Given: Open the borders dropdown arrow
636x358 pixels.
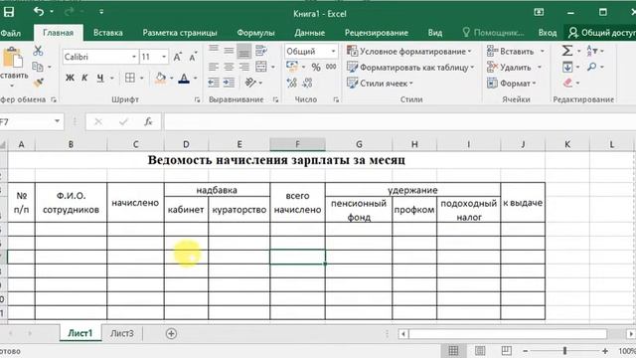Looking at the screenshot, I should 141,78.
